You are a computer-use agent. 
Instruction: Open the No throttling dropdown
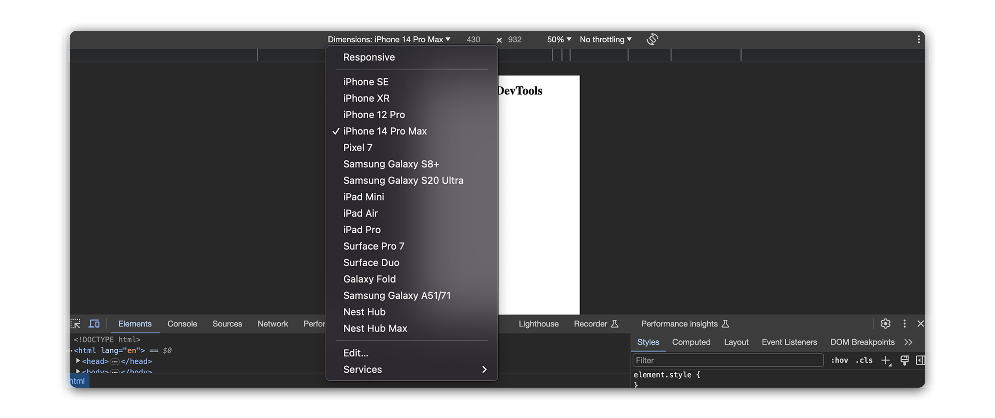[605, 39]
